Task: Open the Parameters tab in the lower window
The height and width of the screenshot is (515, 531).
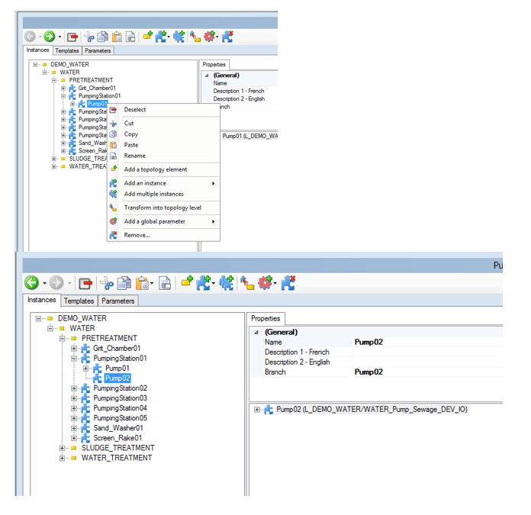Action: point(118,301)
